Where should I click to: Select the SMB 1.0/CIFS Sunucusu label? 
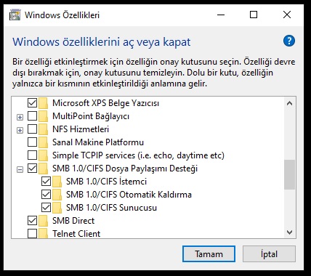(111, 208)
